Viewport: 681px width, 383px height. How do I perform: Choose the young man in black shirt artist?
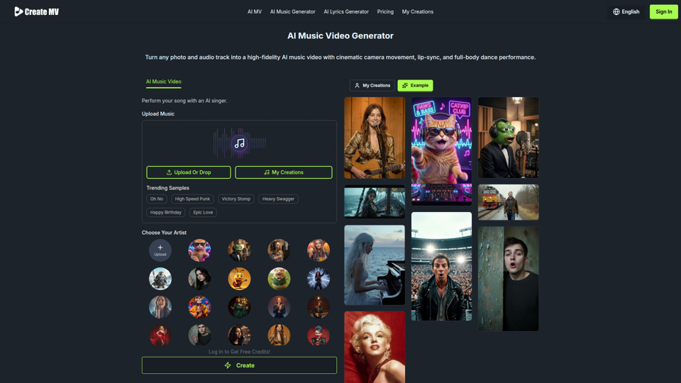(x=200, y=335)
